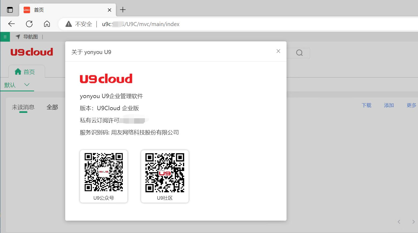The width and height of the screenshot is (418, 233).
Task: Click the green hamburger menu icon
Action: pyautogui.click(x=5, y=37)
